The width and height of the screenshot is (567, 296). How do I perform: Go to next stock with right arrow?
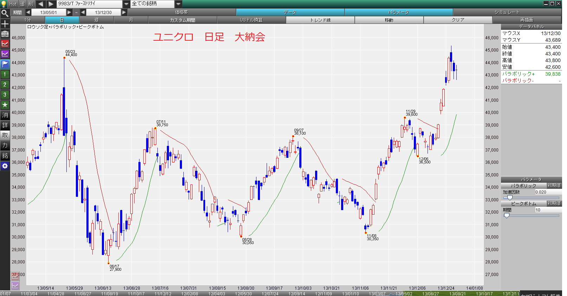coord(51,4)
